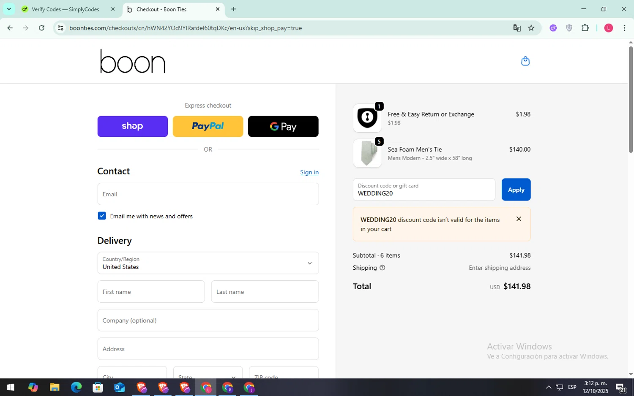Bookmark this page with the star icon
The width and height of the screenshot is (634, 396).
(531, 28)
